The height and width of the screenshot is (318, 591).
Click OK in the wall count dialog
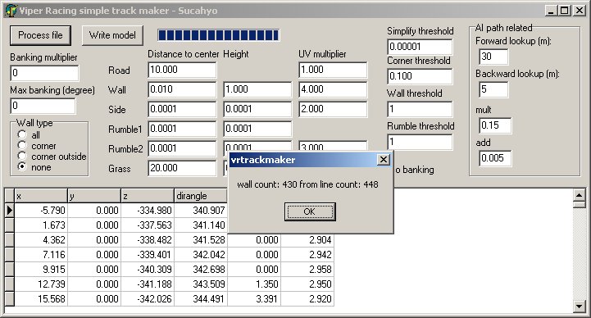[310, 211]
